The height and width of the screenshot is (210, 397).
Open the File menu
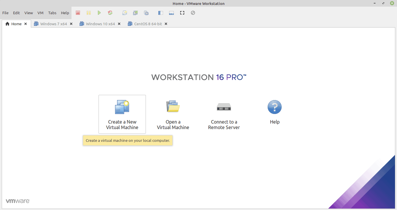[6, 13]
